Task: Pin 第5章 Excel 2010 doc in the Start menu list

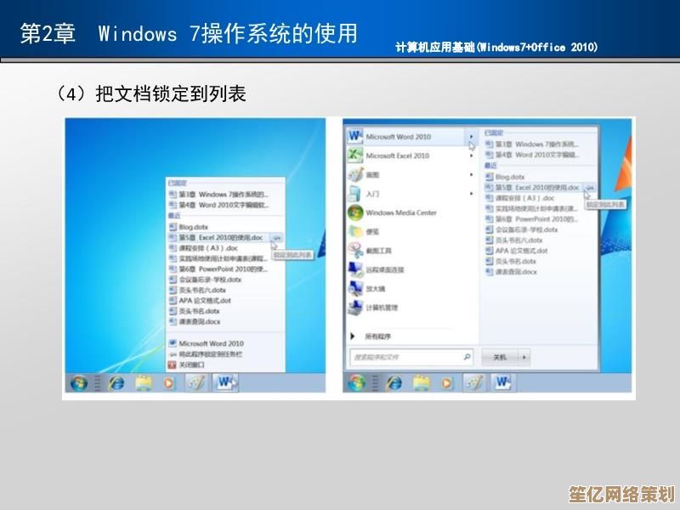Action: tap(590, 187)
